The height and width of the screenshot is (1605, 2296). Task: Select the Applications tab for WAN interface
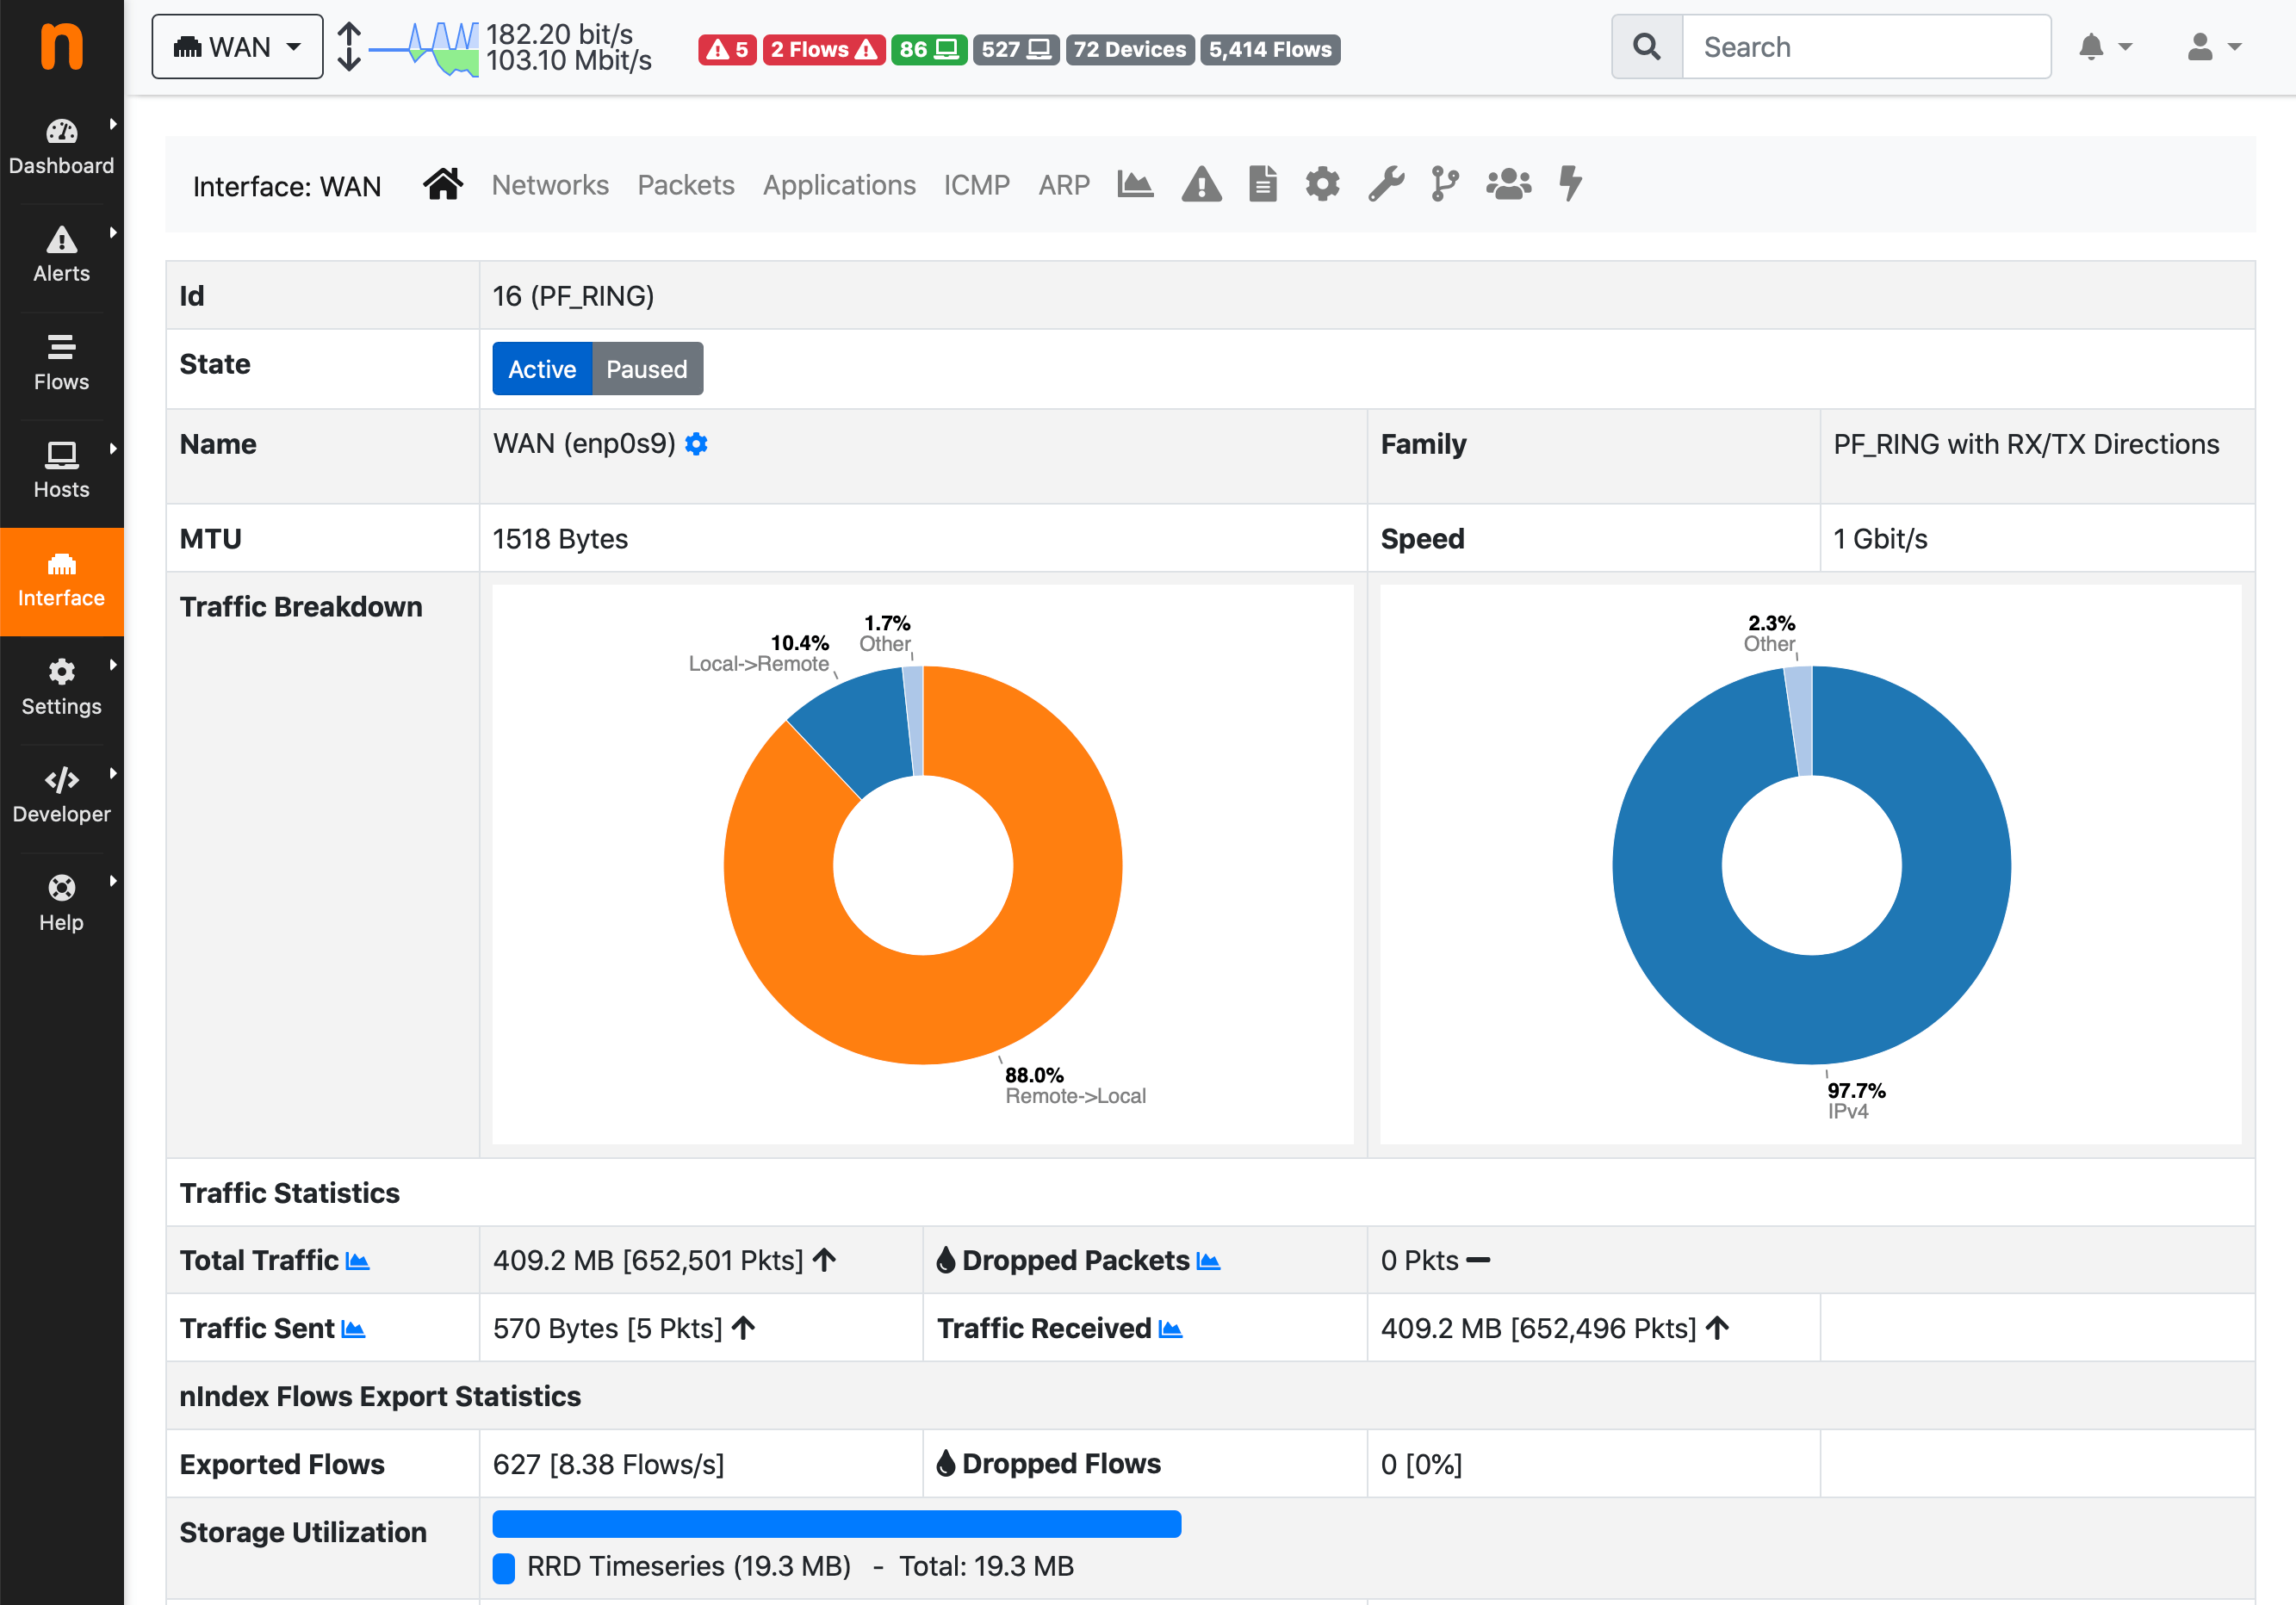click(837, 183)
